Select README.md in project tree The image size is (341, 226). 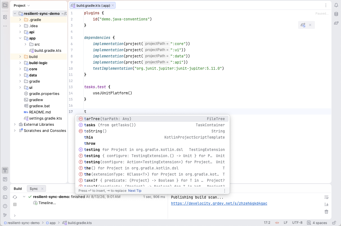37,112
